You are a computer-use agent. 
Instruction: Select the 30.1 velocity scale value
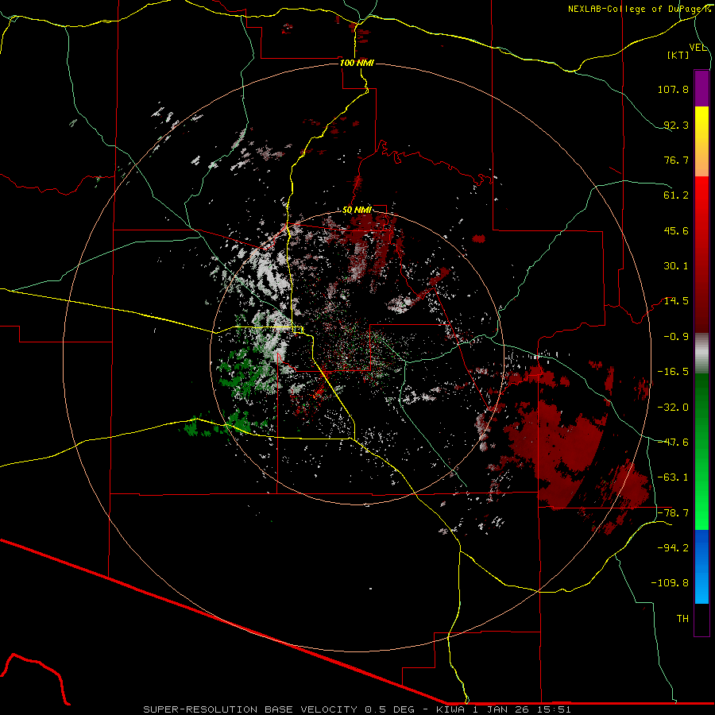(676, 266)
